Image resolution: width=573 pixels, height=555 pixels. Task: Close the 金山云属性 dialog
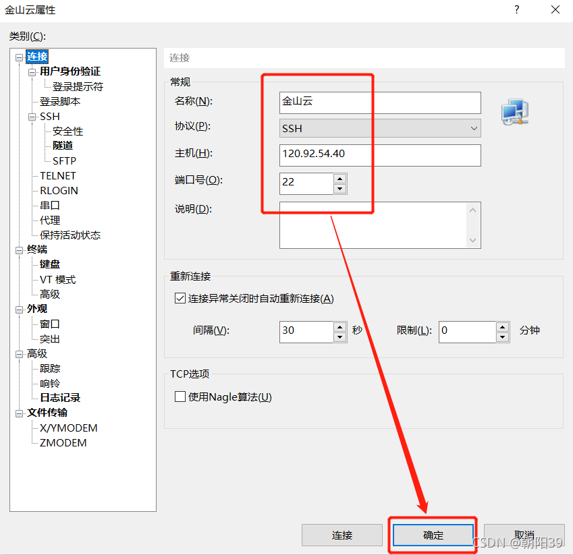555,9
